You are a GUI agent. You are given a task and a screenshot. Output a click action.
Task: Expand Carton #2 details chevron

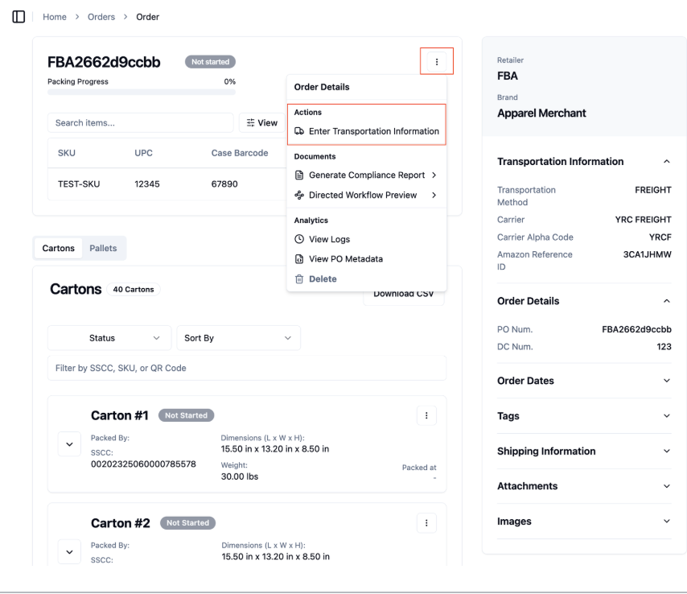point(69,551)
